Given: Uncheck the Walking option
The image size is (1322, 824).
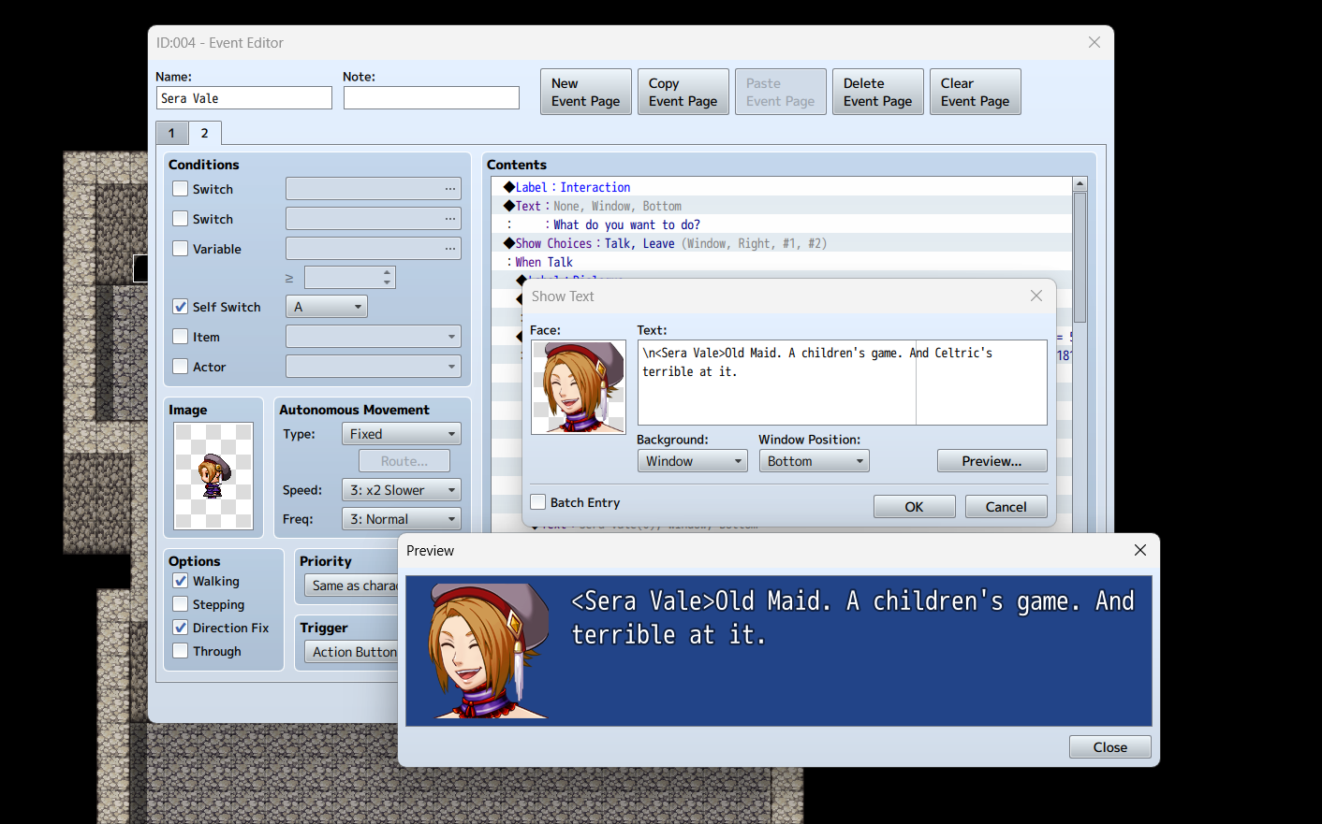Looking at the screenshot, I should pos(180,581).
